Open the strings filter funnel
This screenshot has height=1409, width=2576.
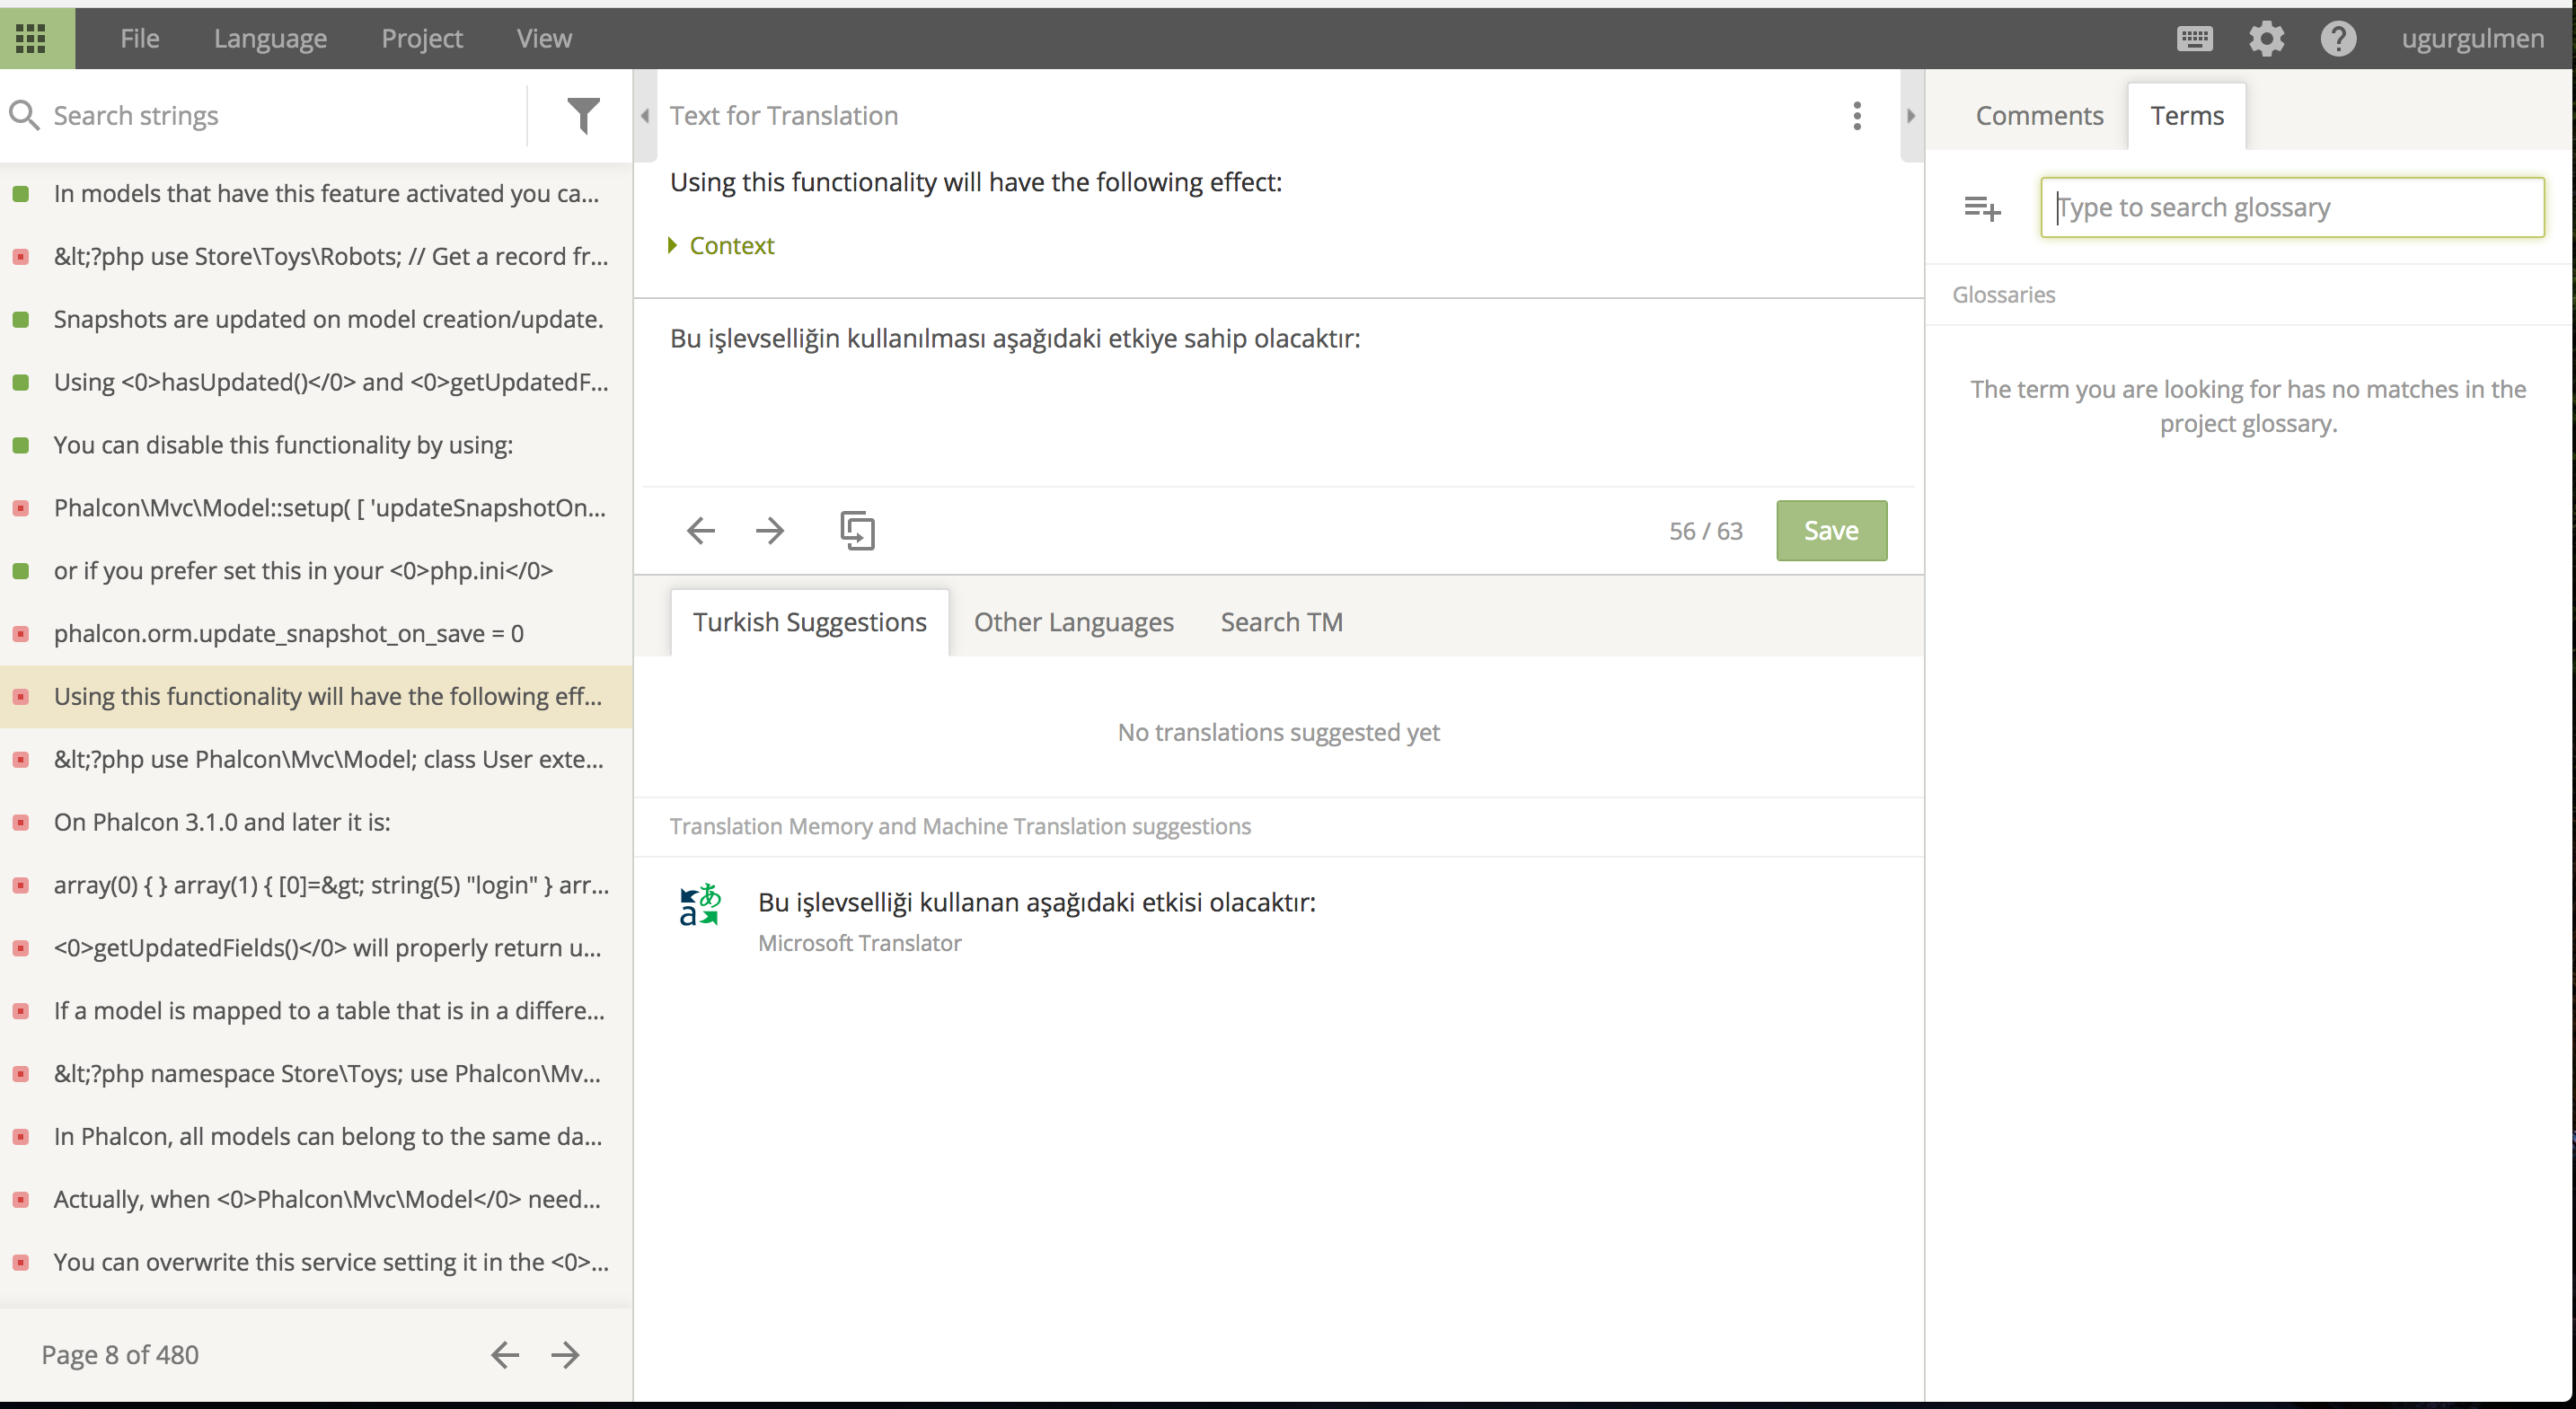[583, 115]
